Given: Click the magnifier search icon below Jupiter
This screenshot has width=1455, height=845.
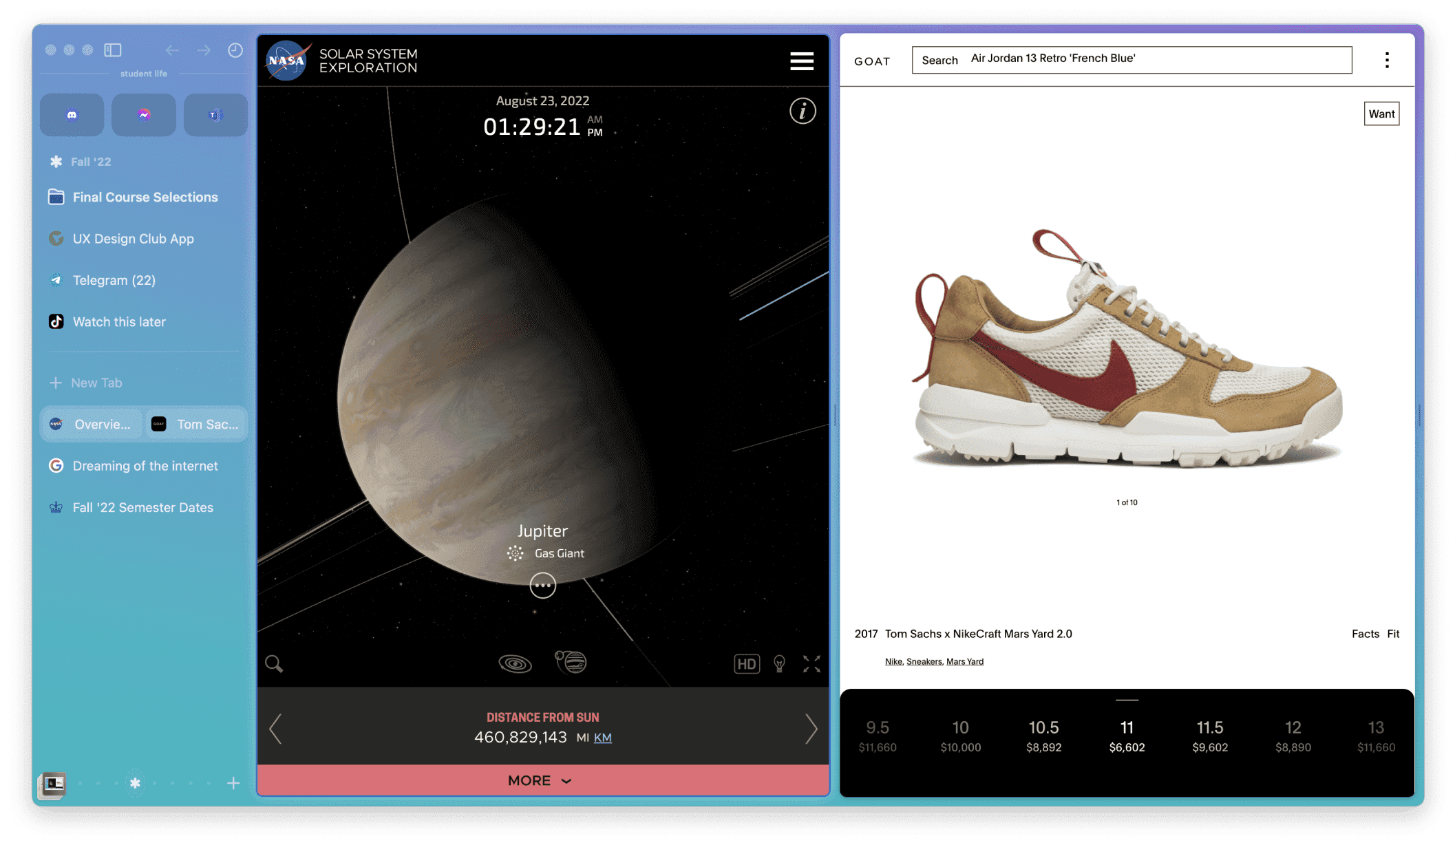Looking at the screenshot, I should point(274,663).
